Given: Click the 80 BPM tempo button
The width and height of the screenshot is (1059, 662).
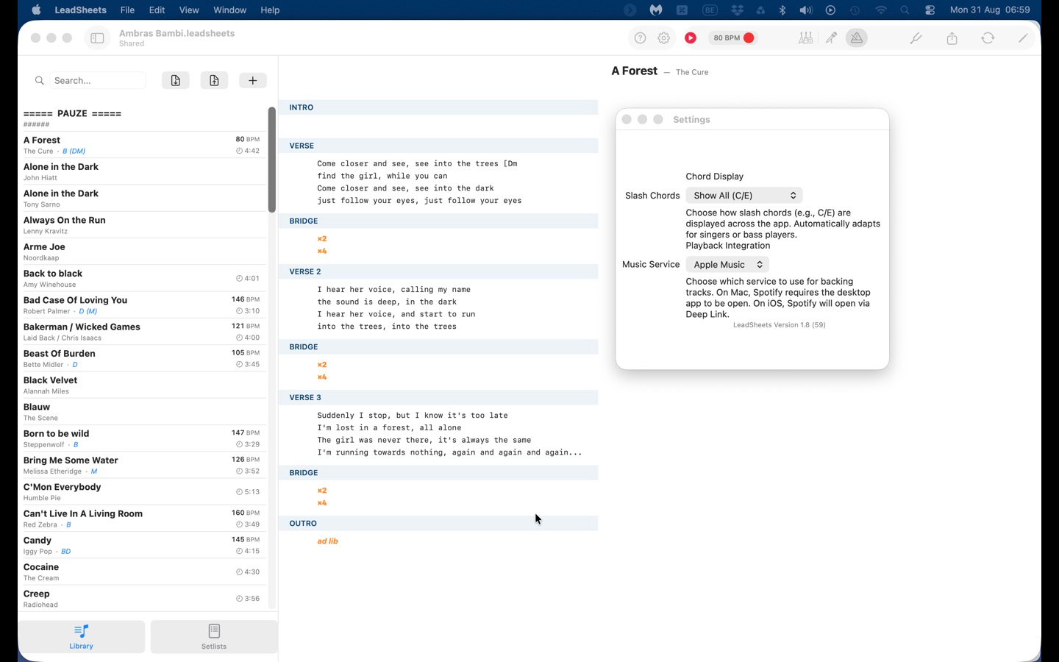Looking at the screenshot, I should 733,38.
